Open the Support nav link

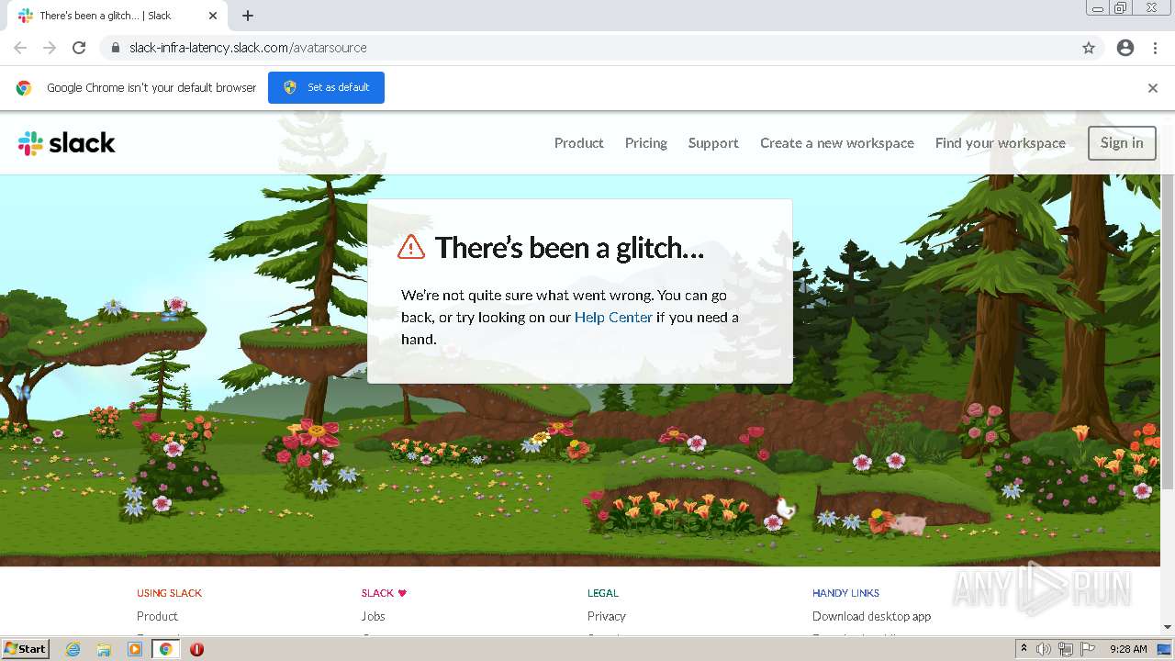click(x=713, y=143)
